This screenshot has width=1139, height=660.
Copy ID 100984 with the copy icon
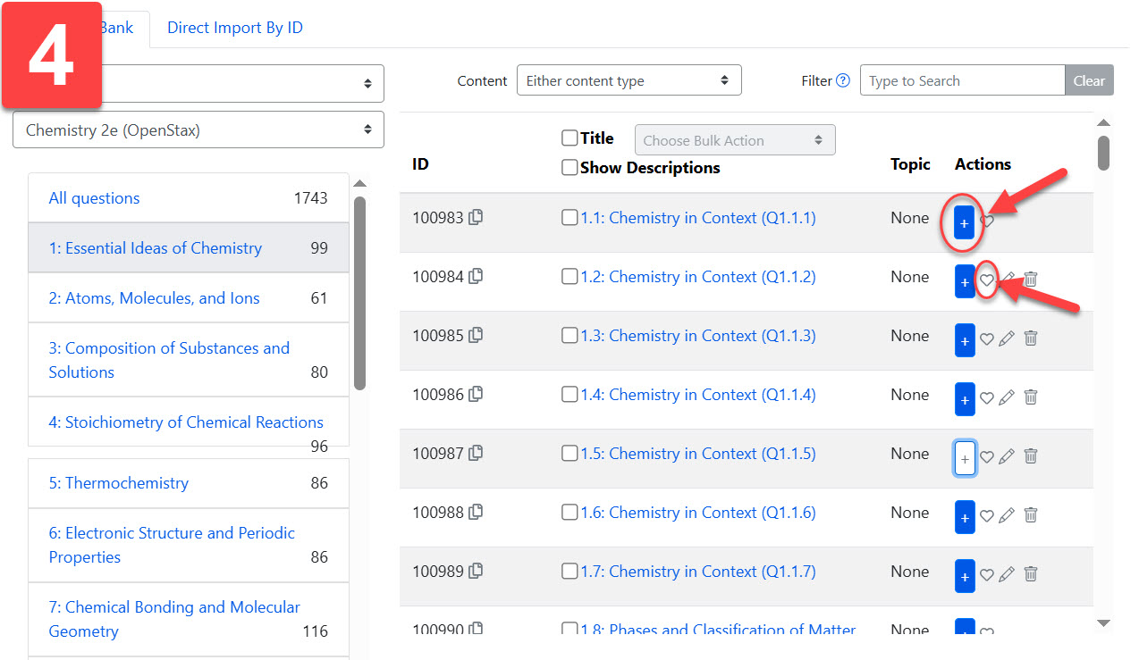476,276
